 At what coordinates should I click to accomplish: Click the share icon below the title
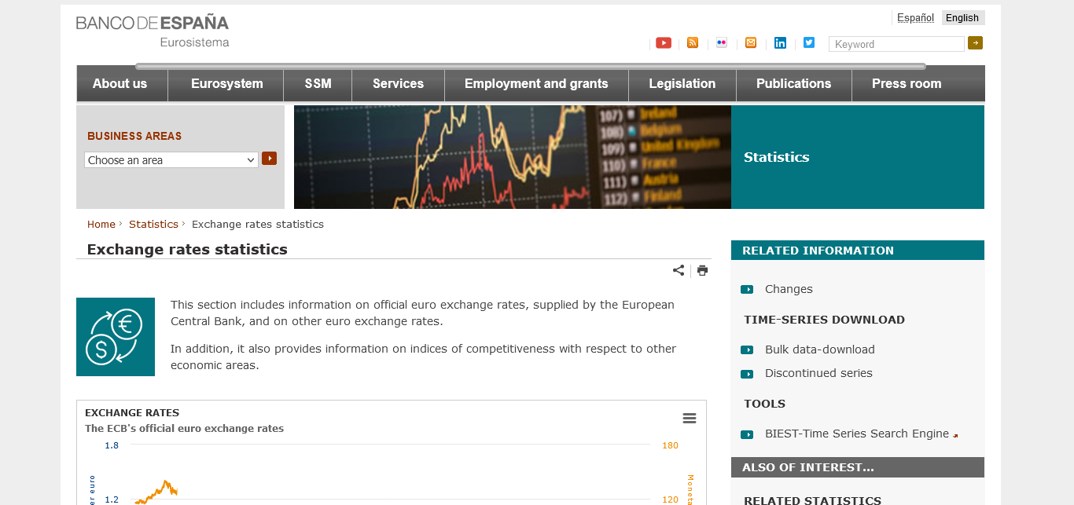pyautogui.click(x=679, y=270)
